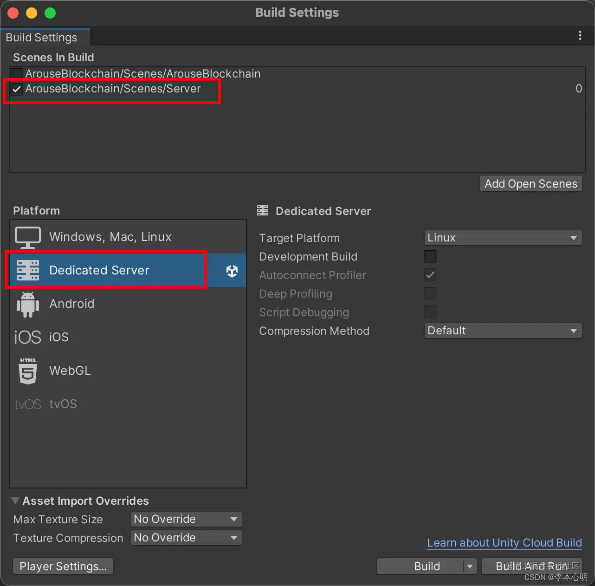Click the Android robot icon
The width and height of the screenshot is (595, 586).
coord(28,304)
